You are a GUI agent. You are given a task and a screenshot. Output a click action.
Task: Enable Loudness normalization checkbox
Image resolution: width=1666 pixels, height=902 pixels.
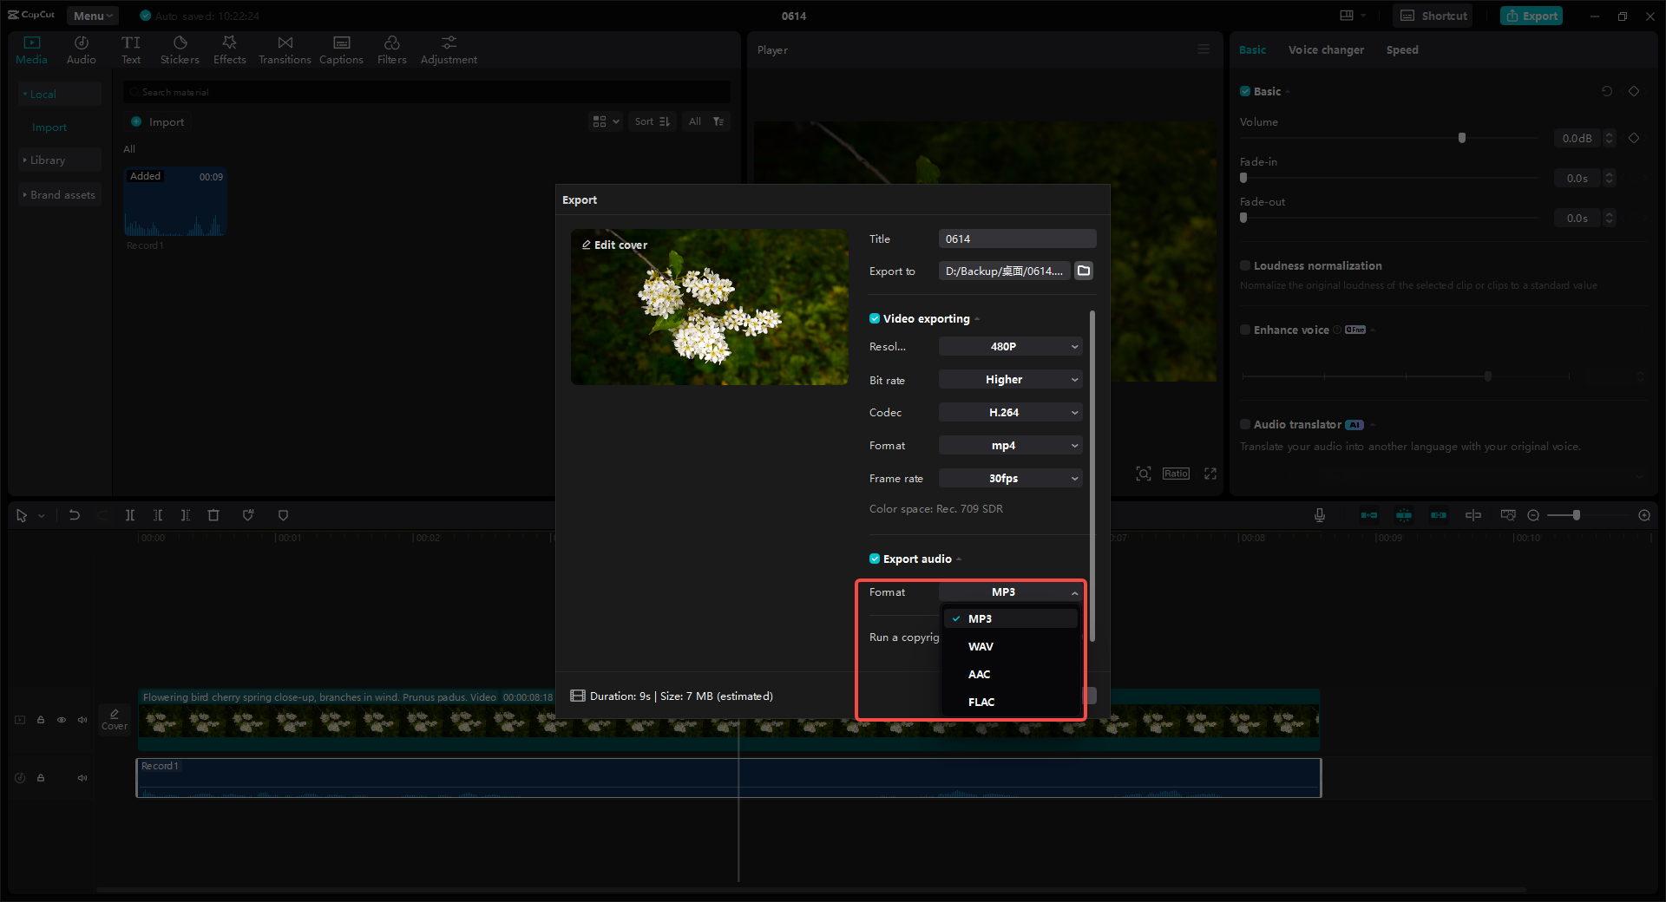pos(1245,265)
